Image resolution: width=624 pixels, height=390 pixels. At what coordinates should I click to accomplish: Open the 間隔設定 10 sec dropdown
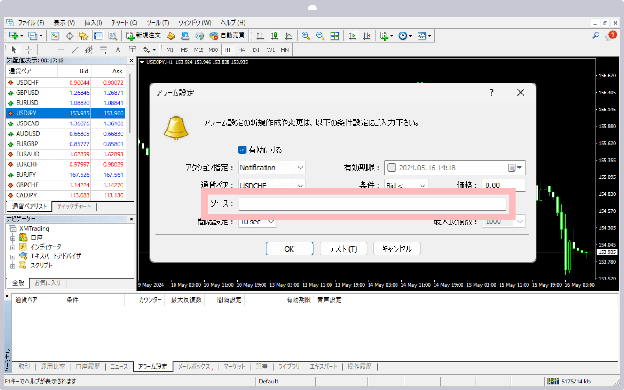[x=257, y=223]
